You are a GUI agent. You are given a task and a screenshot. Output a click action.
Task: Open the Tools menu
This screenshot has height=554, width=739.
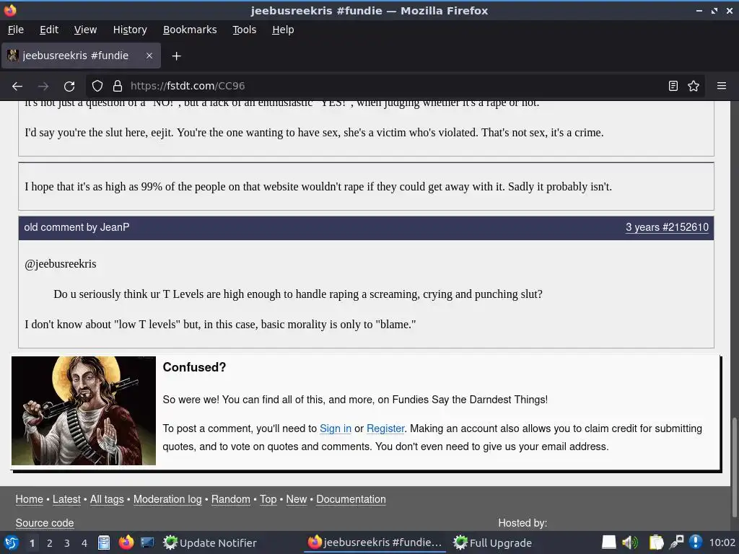point(244,30)
